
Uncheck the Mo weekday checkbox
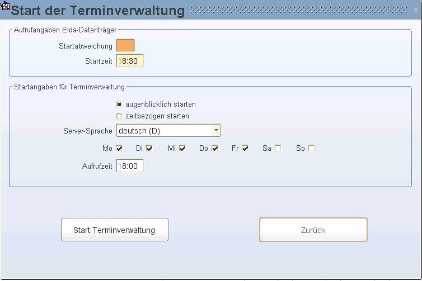tap(119, 148)
